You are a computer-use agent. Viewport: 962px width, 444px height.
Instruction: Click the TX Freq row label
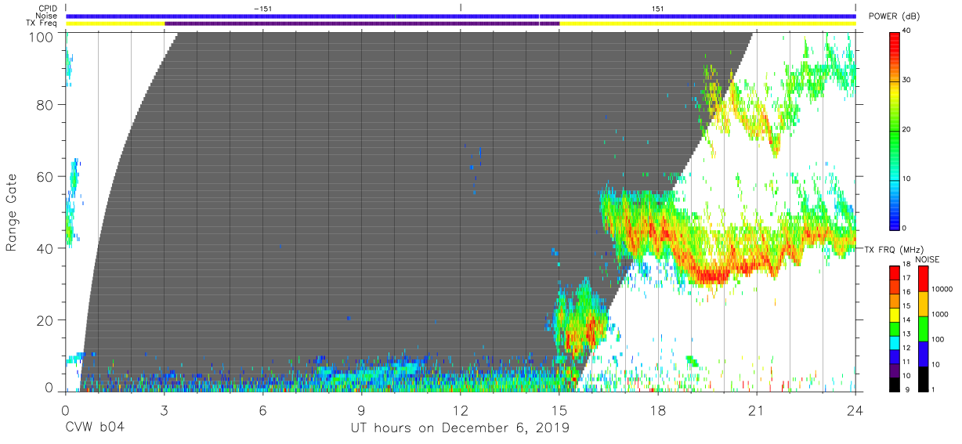coord(42,23)
